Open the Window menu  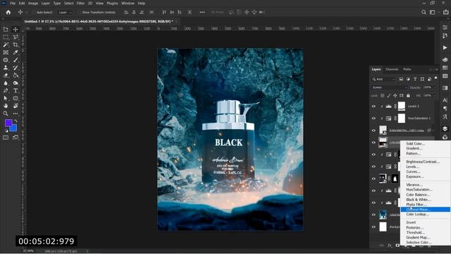[x=128, y=3]
